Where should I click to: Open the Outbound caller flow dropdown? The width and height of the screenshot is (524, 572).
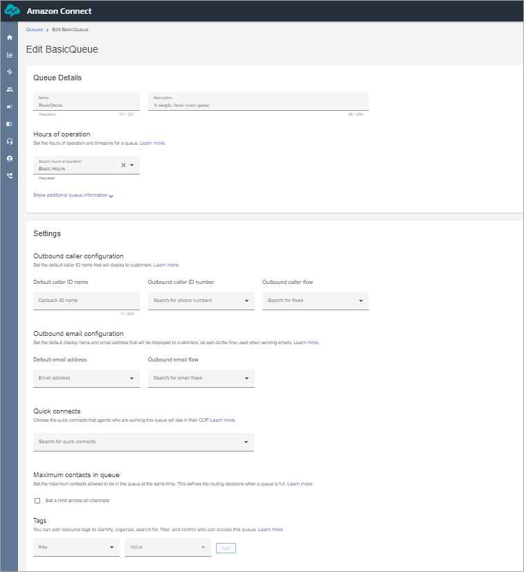(315, 301)
